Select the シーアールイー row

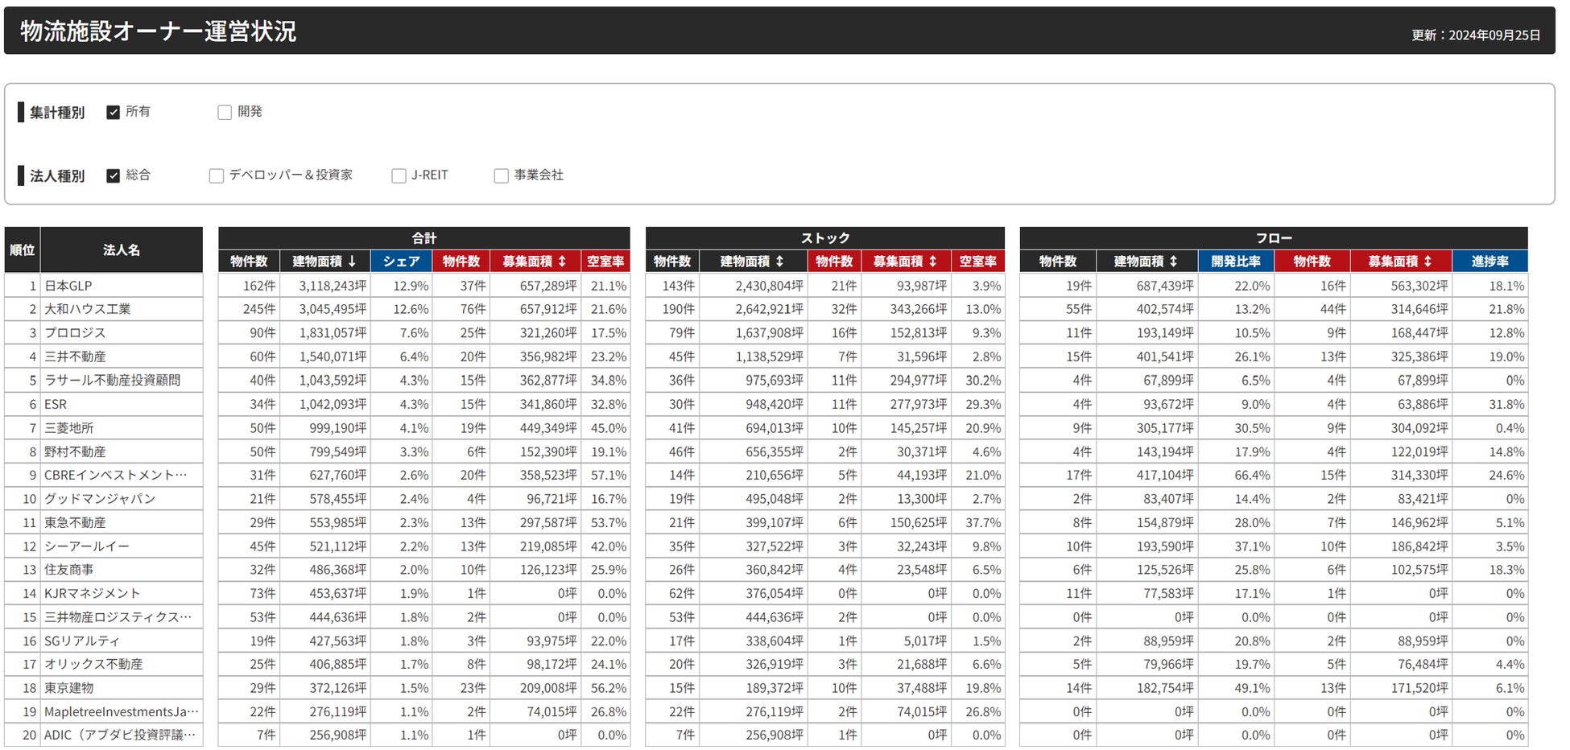coord(87,546)
